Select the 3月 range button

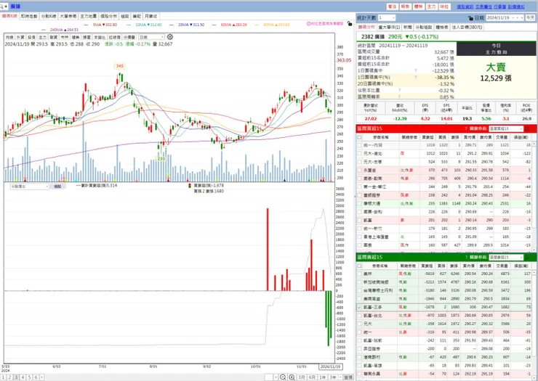point(301,377)
